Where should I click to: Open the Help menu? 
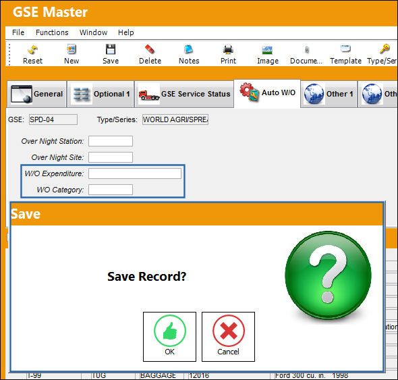pyautogui.click(x=125, y=32)
